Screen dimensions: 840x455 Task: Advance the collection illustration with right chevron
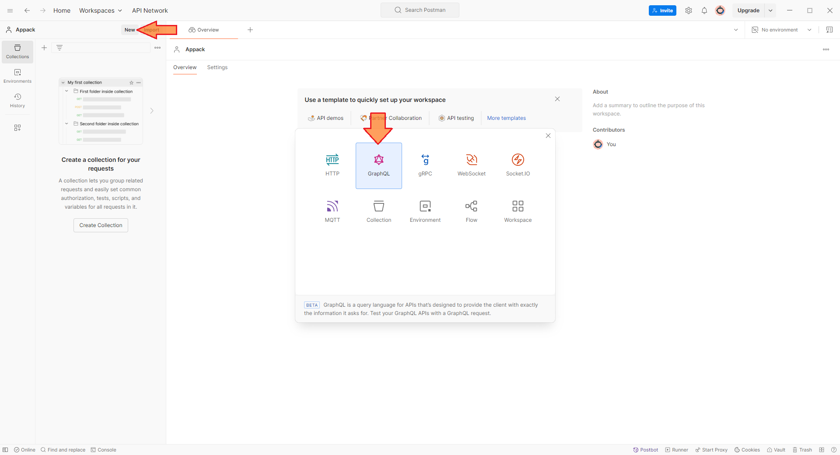[x=152, y=111]
